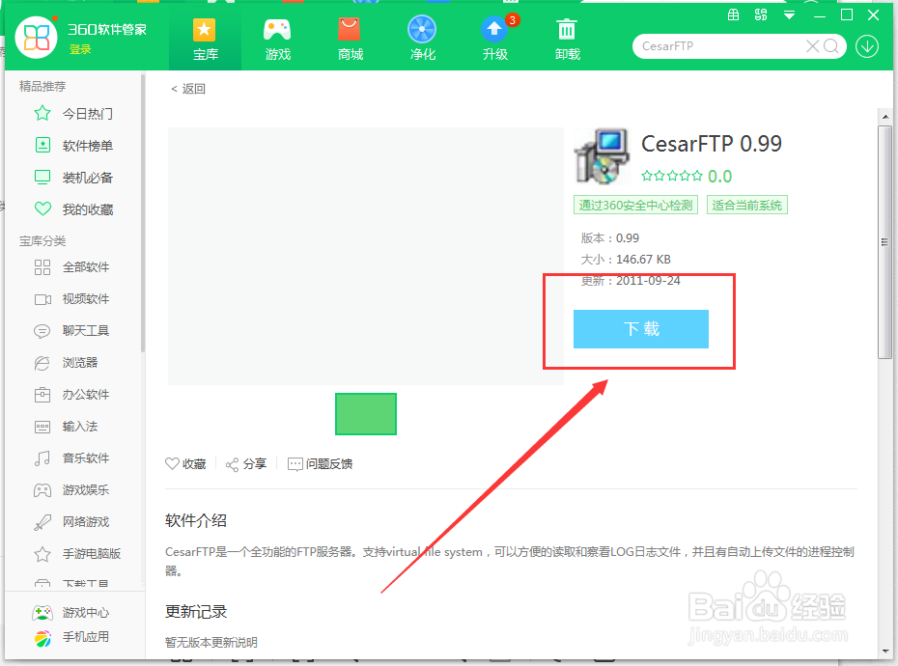The height and width of the screenshot is (666, 898).
Task: Click the skin icon next to the gift box
Action: point(761,14)
